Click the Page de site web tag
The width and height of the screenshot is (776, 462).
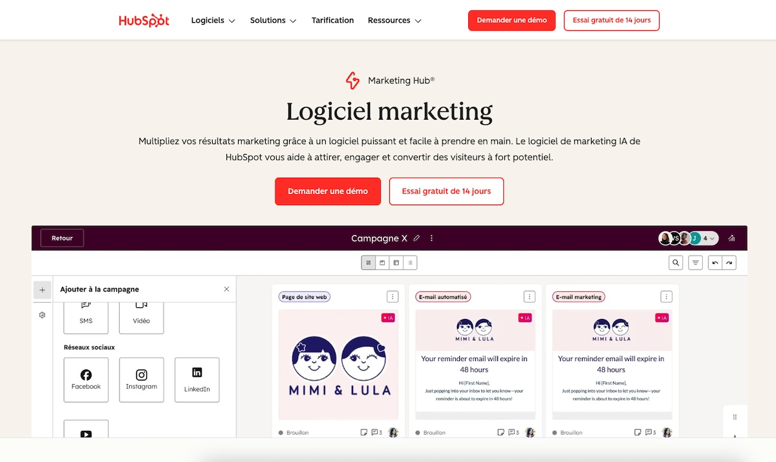305,297
